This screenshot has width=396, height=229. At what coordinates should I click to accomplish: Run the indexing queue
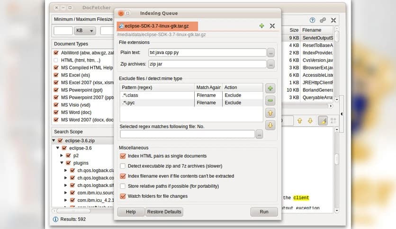click(264, 212)
